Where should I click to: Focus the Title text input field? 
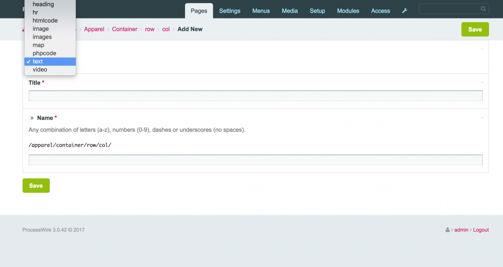pos(256,96)
